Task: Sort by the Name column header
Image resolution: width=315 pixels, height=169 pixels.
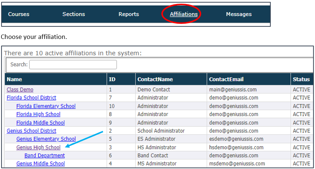Action: [x=14, y=79]
